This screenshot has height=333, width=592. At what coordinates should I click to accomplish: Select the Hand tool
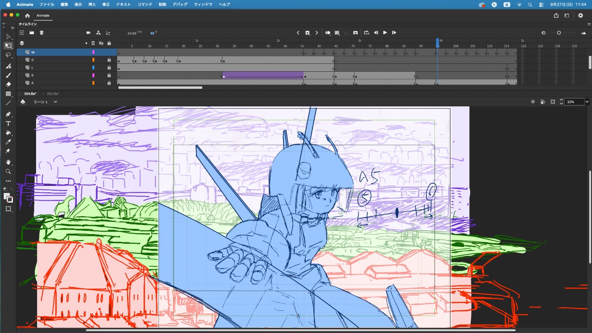tap(8, 162)
